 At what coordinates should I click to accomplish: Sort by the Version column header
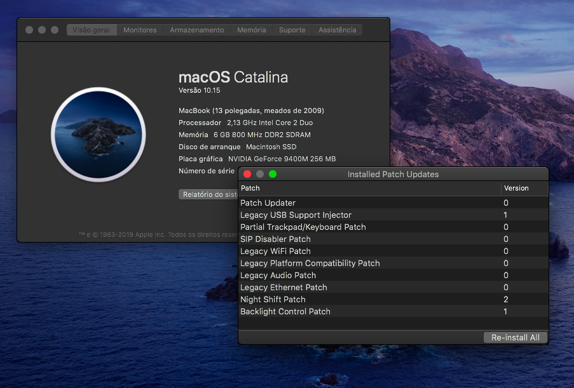pyautogui.click(x=524, y=189)
